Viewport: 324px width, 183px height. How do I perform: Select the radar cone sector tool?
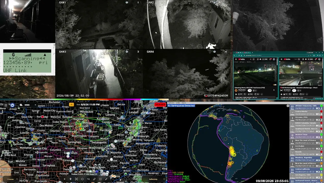pyautogui.click(x=88, y=179)
